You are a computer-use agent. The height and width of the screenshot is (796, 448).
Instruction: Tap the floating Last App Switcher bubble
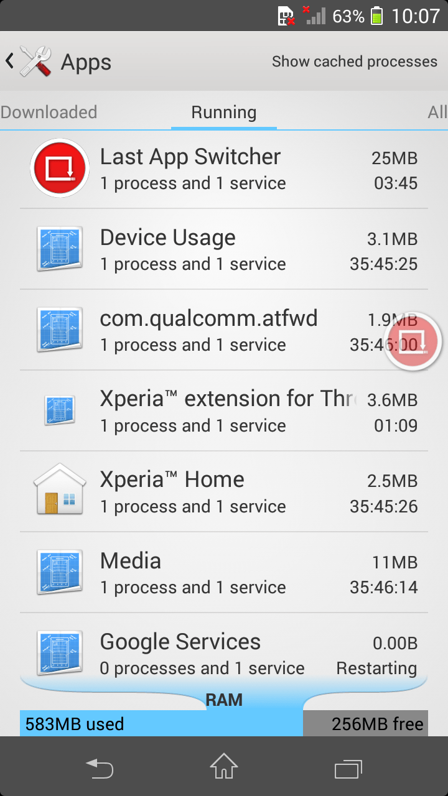413,341
